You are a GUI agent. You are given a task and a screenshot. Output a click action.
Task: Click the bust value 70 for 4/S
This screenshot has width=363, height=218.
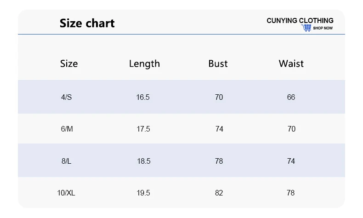(219, 97)
